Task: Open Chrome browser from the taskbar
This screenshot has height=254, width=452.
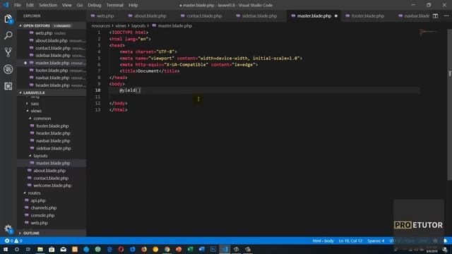Action: click(x=167, y=249)
